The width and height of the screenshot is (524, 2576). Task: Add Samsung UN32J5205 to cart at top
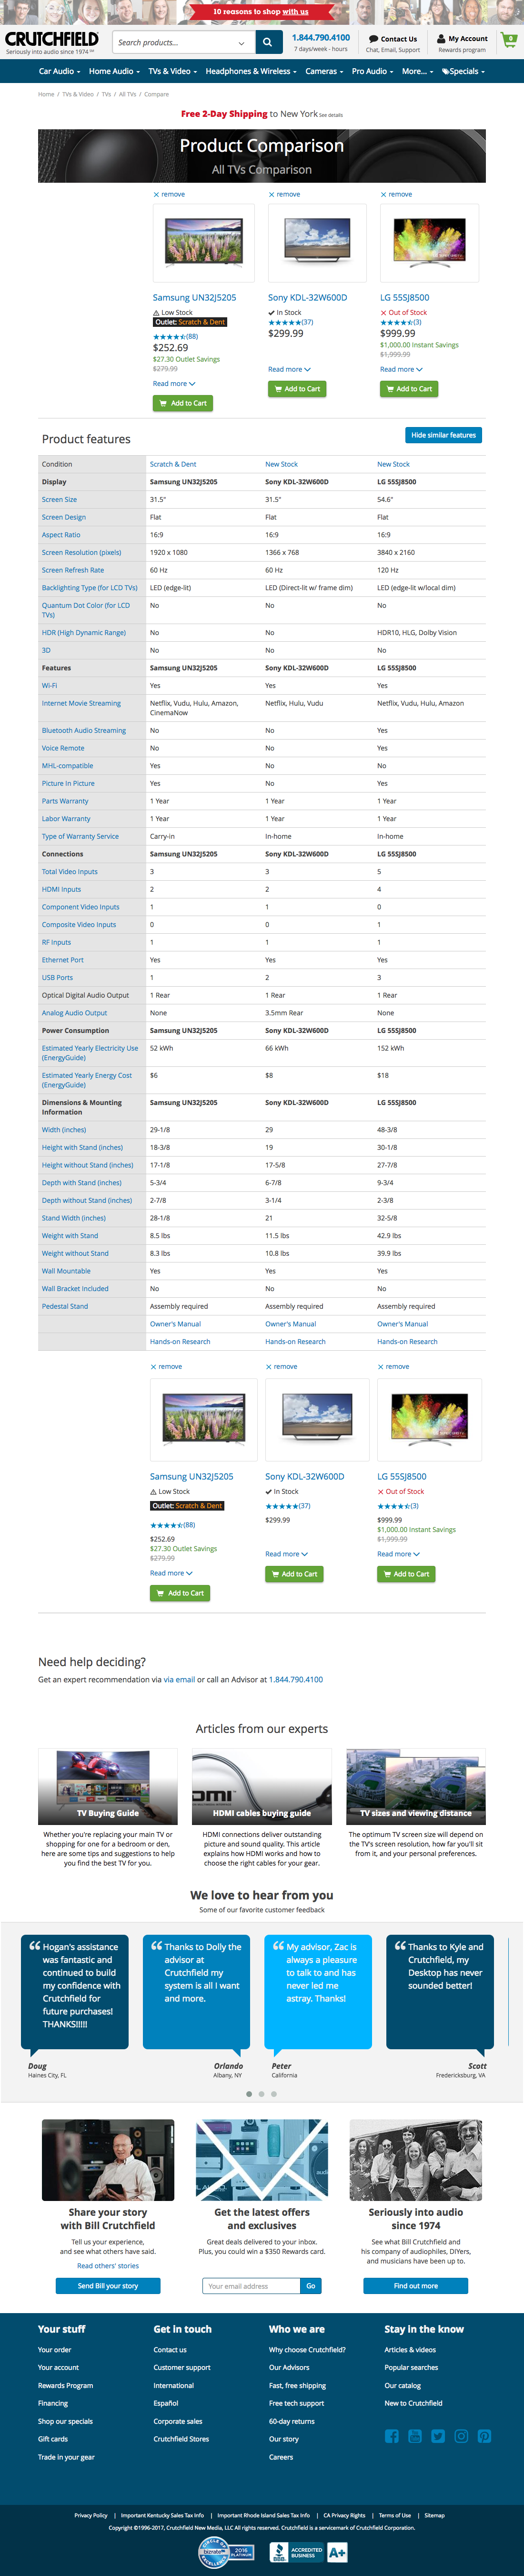pyautogui.click(x=182, y=403)
